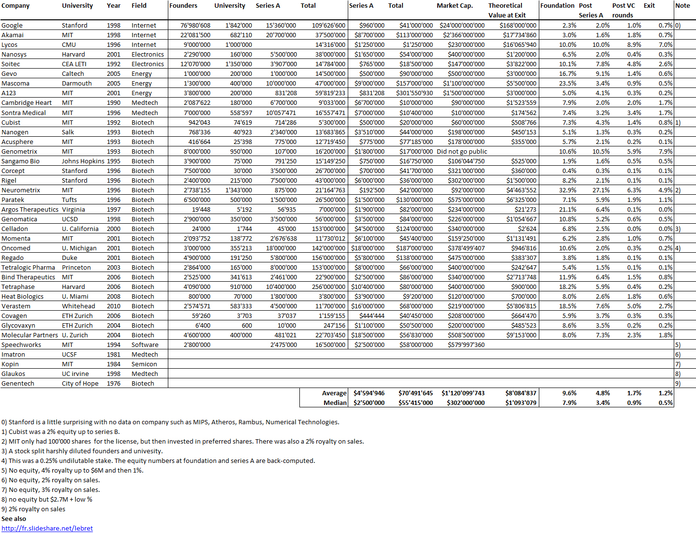Click the Cubist company cell
Image resolution: width=696 pixels, height=533 pixels.
(x=11, y=122)
